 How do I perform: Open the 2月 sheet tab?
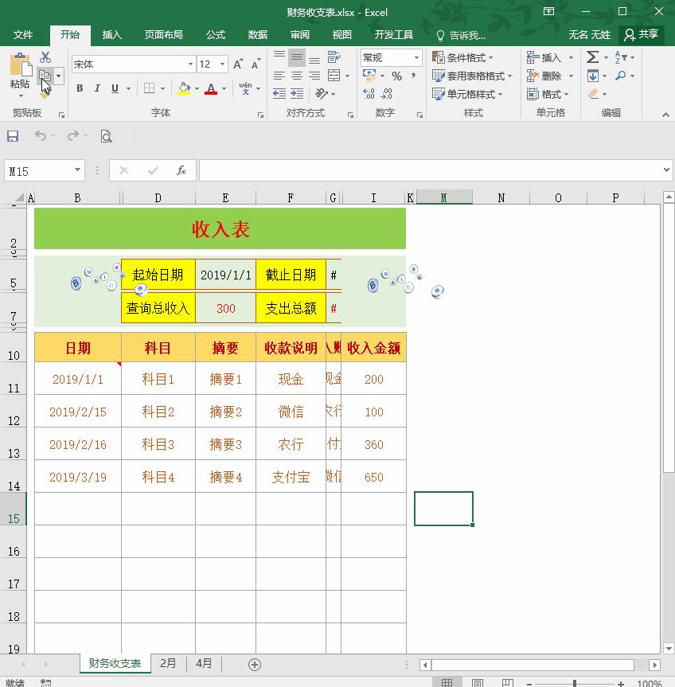click(x=168, y=663)
